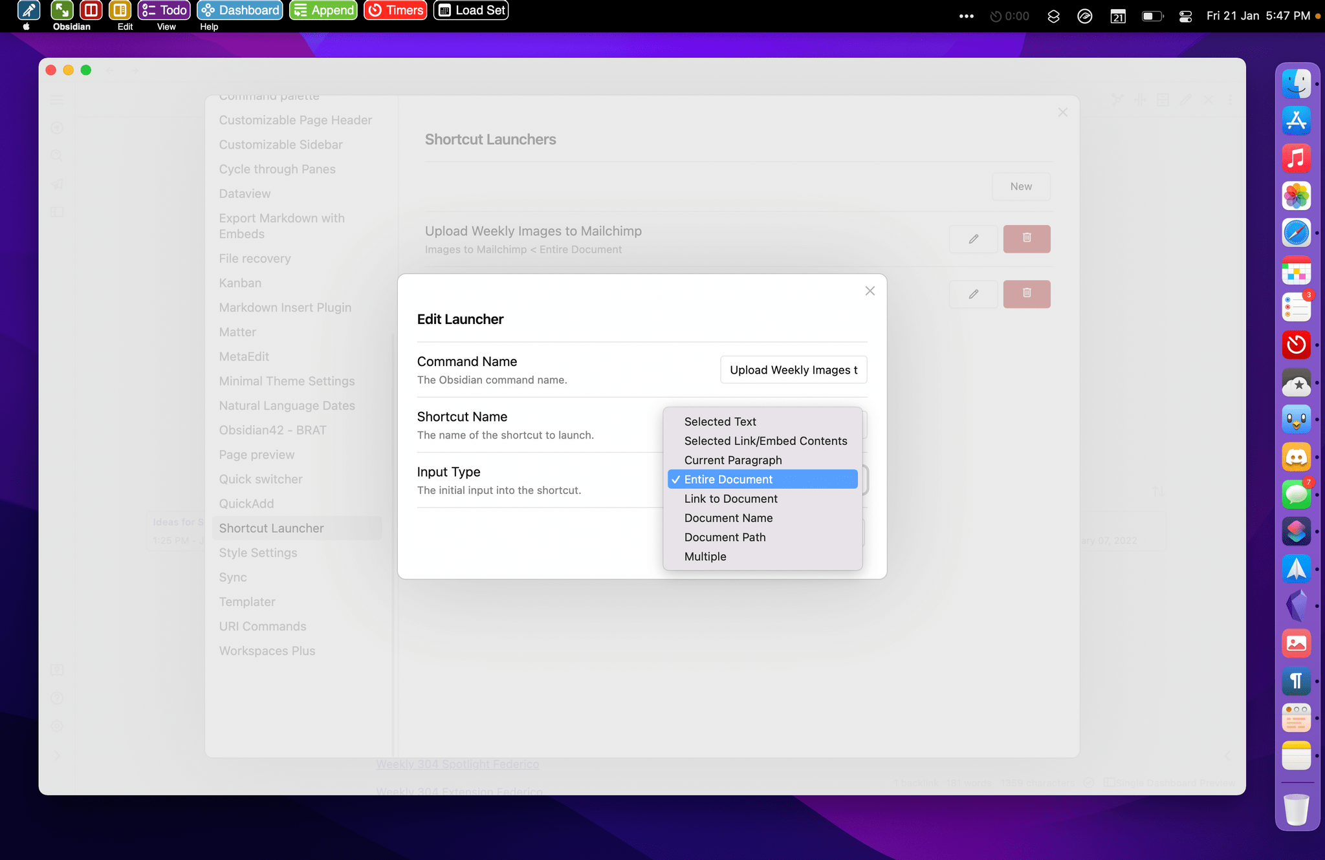The height and width of the screenshot is (860, 1325).
Task: Click the Timers menu bar shortcut
Action: (x=395, y=10)
